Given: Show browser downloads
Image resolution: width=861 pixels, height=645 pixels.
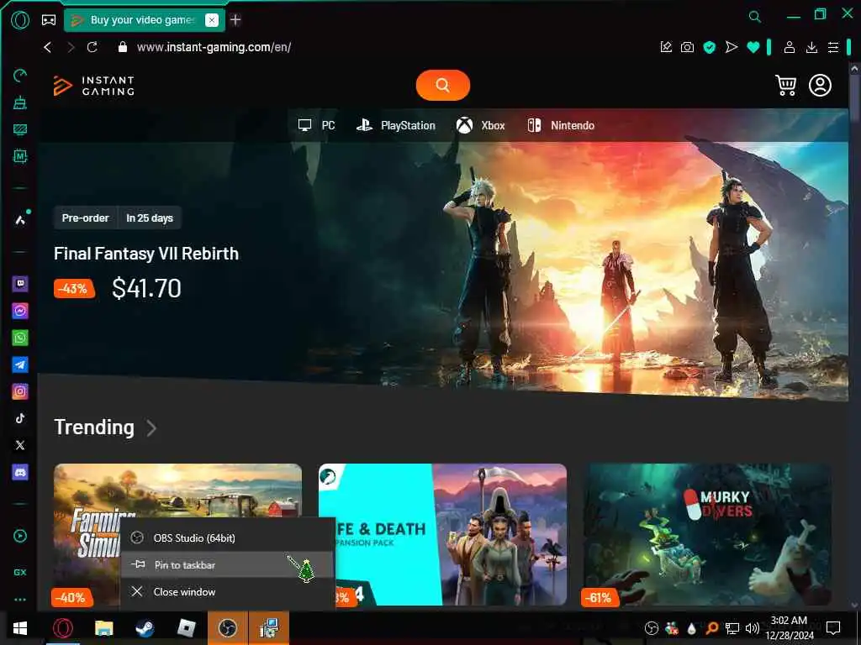Looking at the screenshot, I should [811, 47].
